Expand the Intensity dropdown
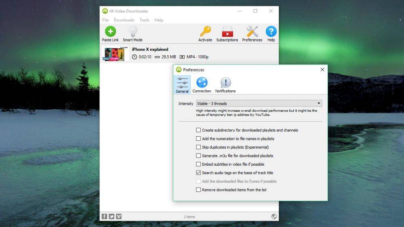 [x=259, y=103]
